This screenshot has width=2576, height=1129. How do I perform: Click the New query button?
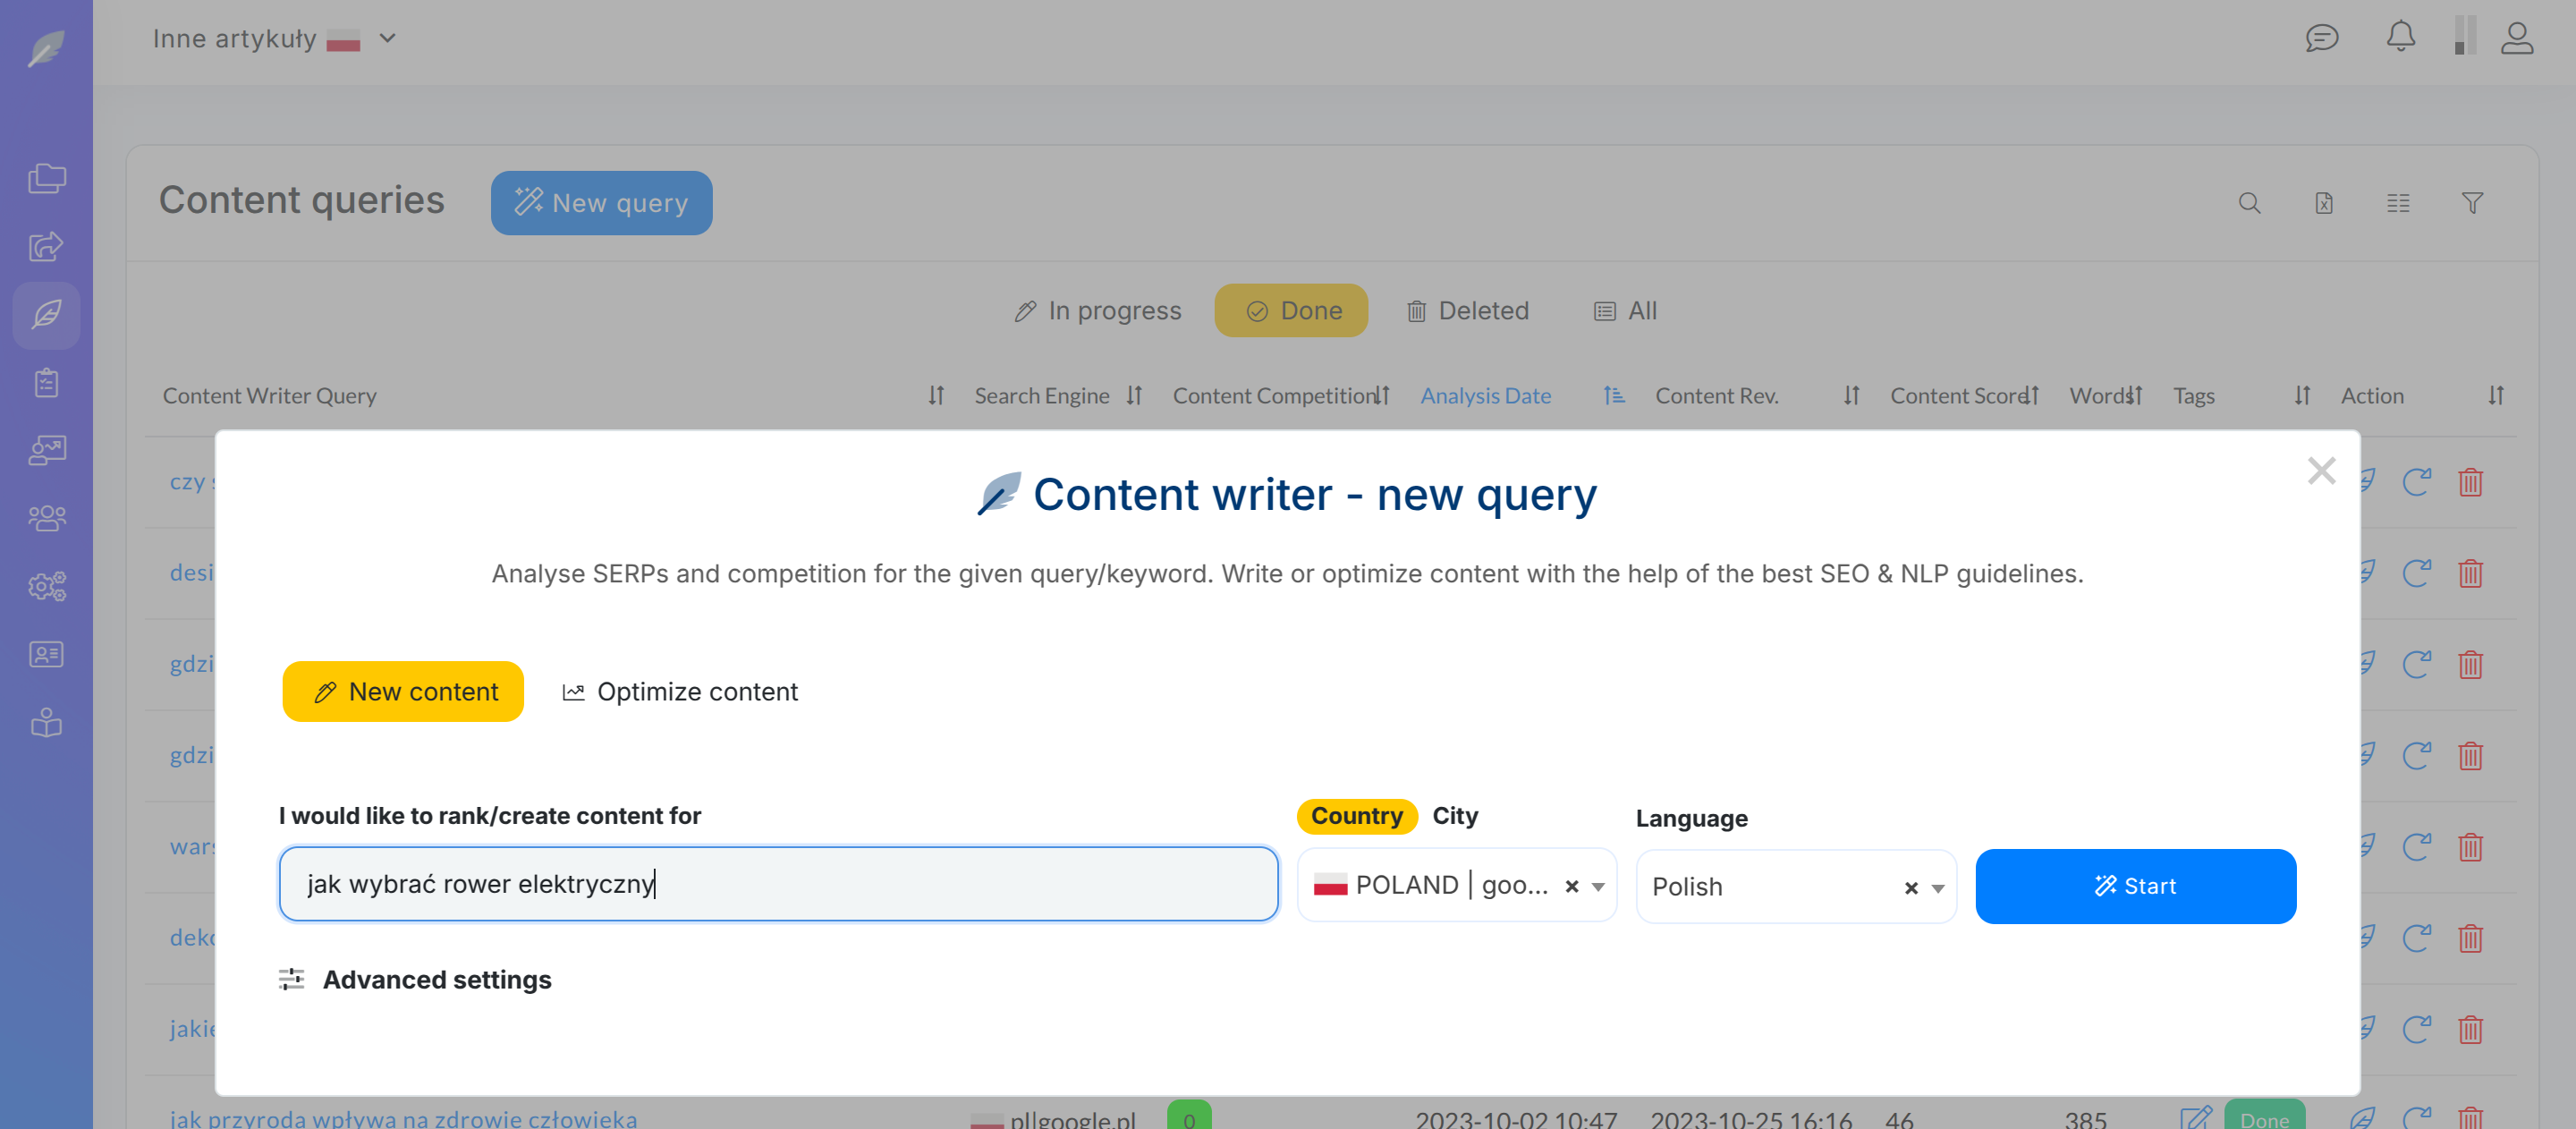[x=601, y=203]
